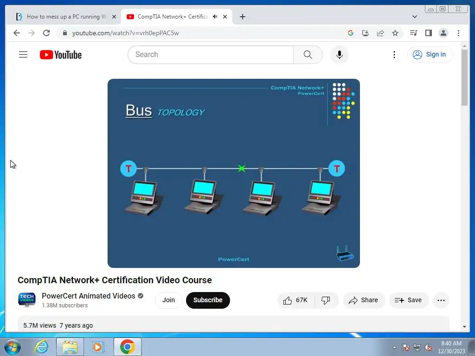Reload the page with refresh icon
The image size is (475, 356).
46,33
